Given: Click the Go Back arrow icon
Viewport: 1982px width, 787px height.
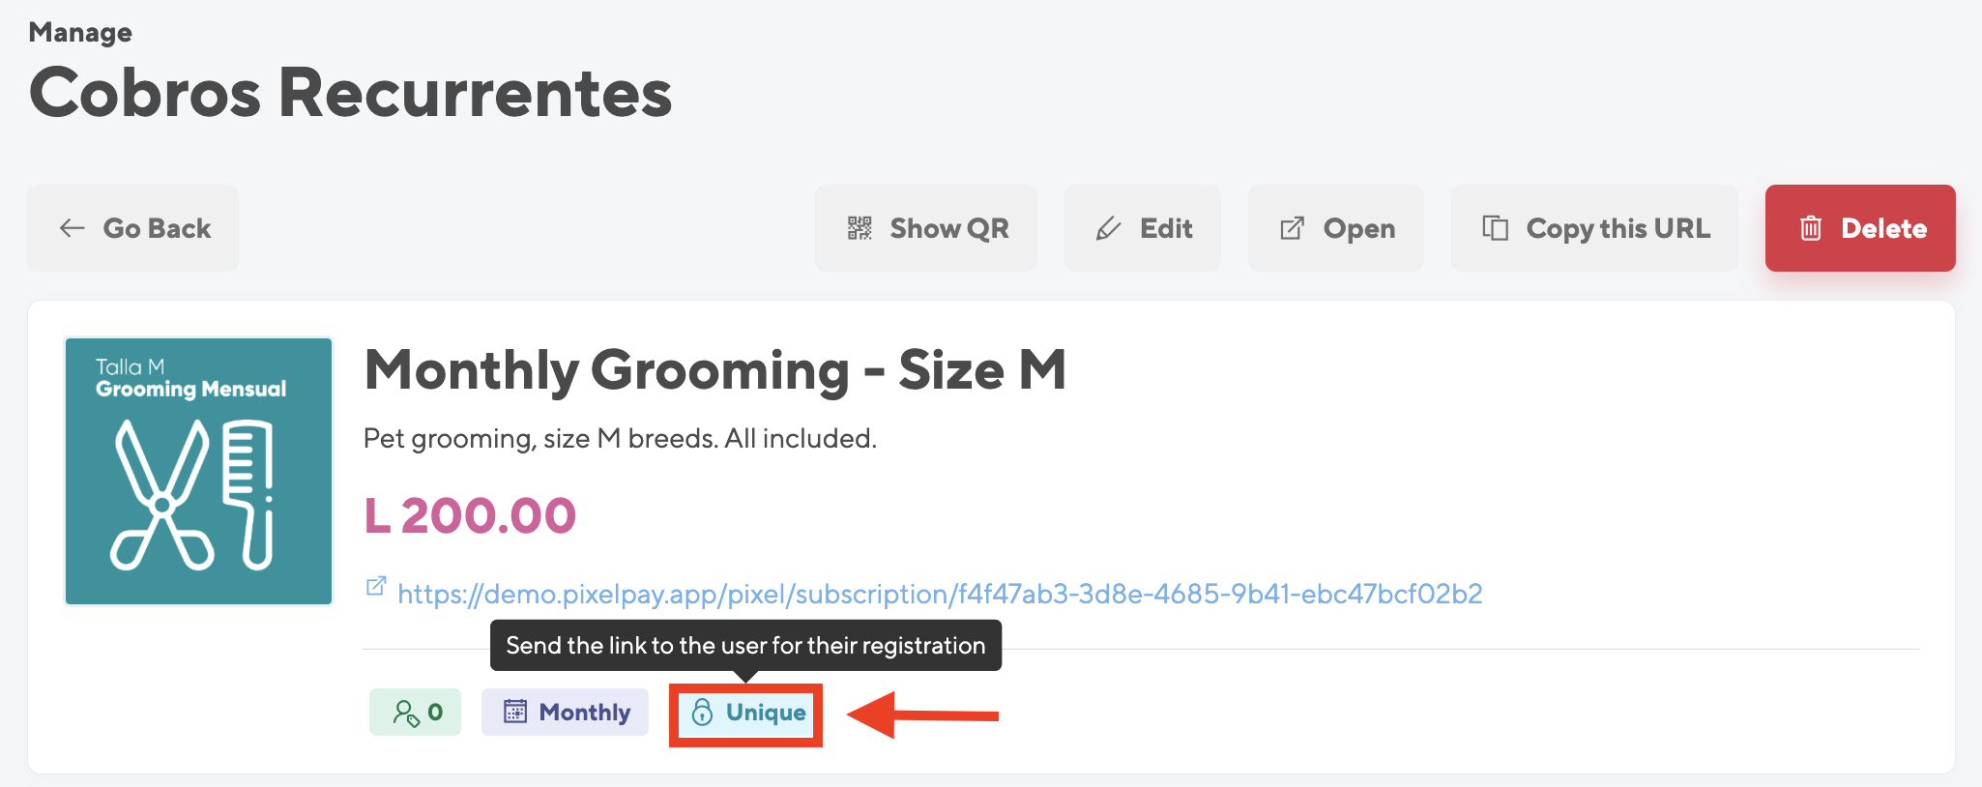Looking at the screenshot, I should tap(73, 228).
